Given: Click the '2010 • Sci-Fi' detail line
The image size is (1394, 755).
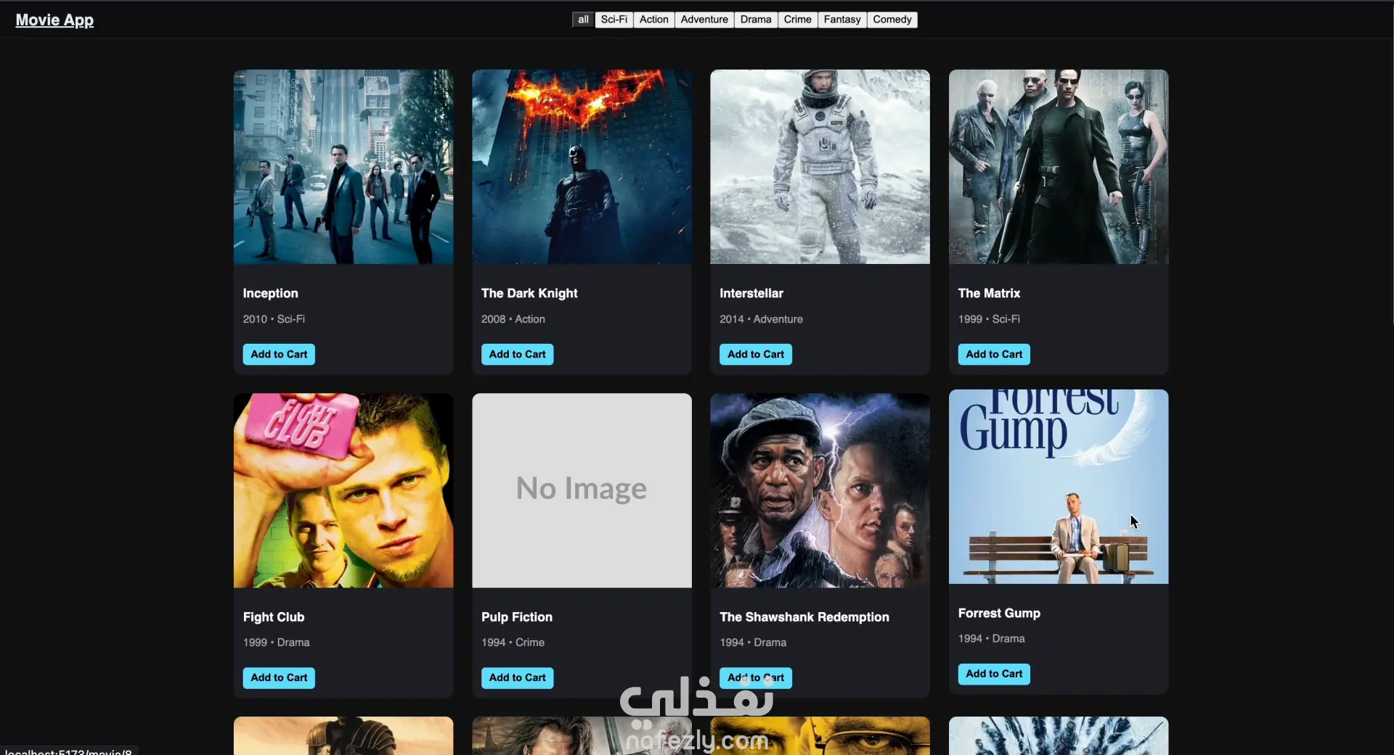Looking at the screenshot, I should pyautogui.click(x=274, y=319).
